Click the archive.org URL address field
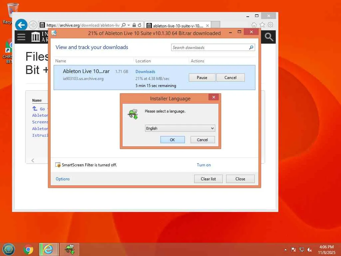This screenshot has width=341, height=256. pos(83,25)
